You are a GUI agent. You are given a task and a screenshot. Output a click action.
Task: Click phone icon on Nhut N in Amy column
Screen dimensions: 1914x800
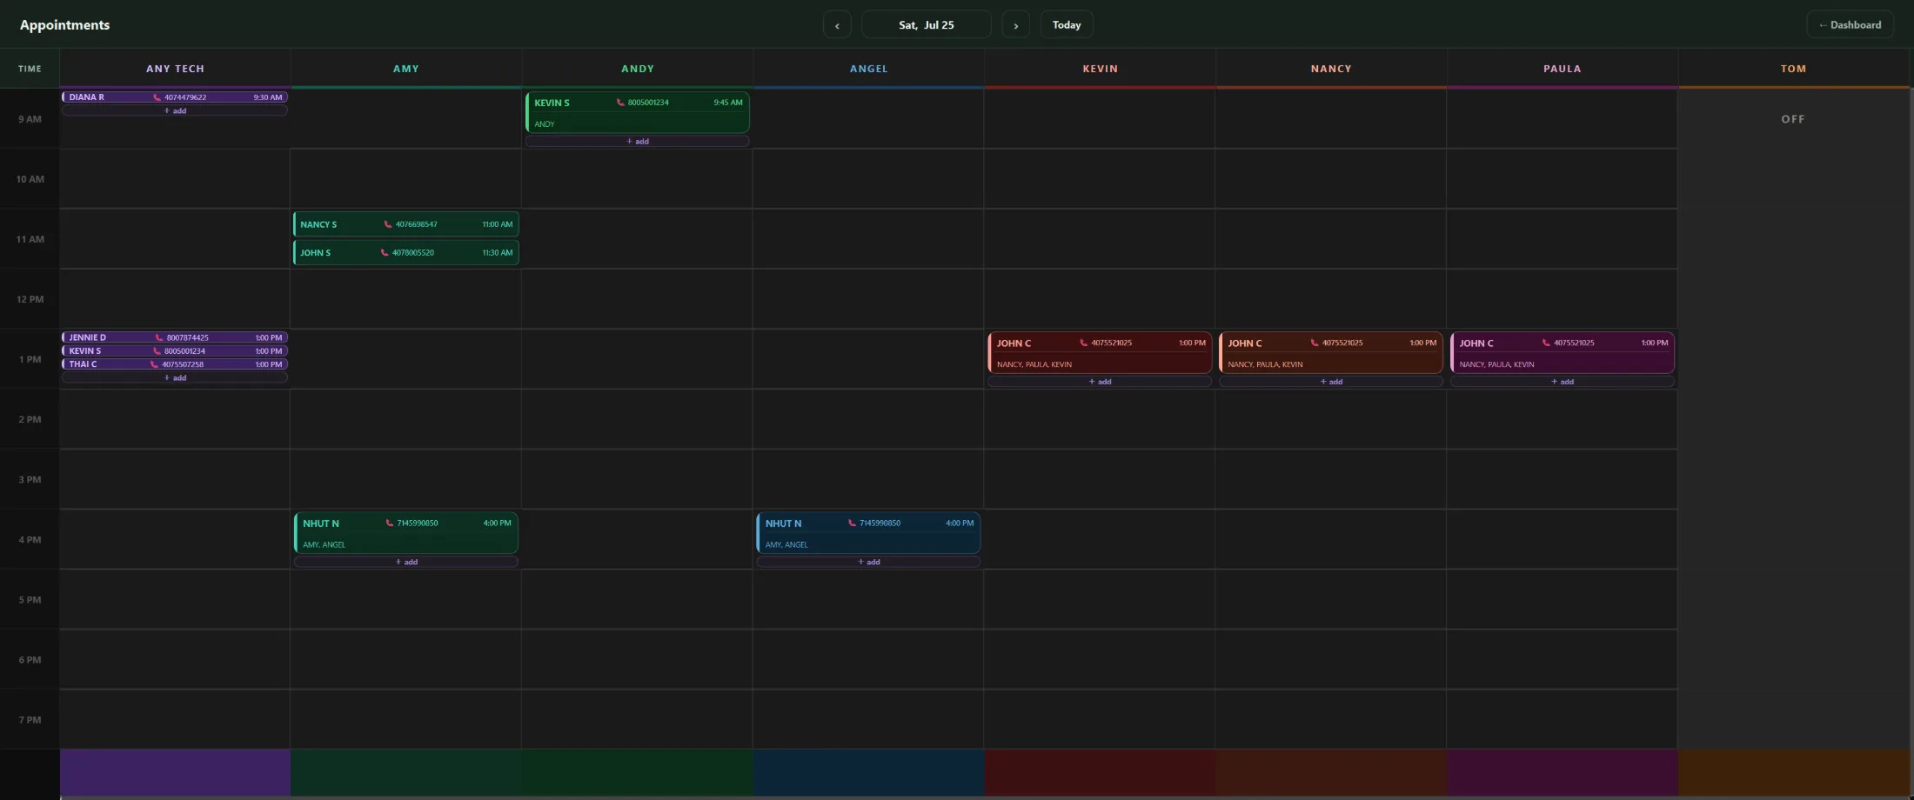[x=389, y=523]
